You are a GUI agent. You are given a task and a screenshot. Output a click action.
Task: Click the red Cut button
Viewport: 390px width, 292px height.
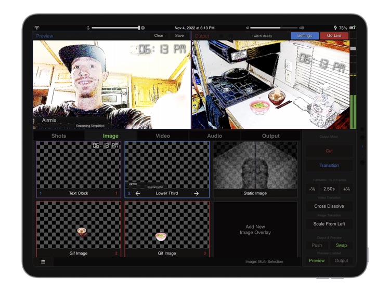pyautogui.click(x=329, y=151)
